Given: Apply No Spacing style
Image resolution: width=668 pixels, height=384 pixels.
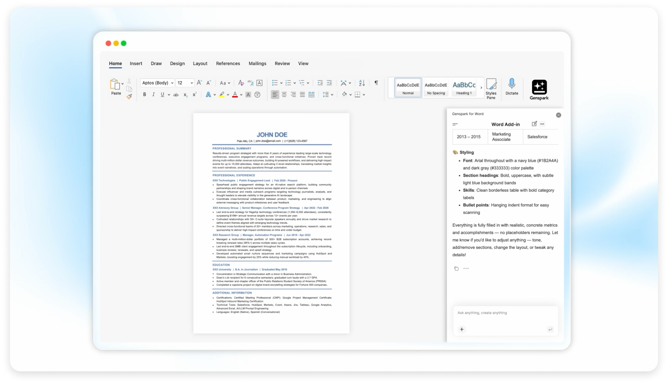Looking at the screenshot, I should [x=436, y=88].
